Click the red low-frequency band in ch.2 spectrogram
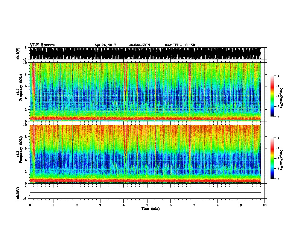The height and width of the screenshot is (230, 298). 145,180
